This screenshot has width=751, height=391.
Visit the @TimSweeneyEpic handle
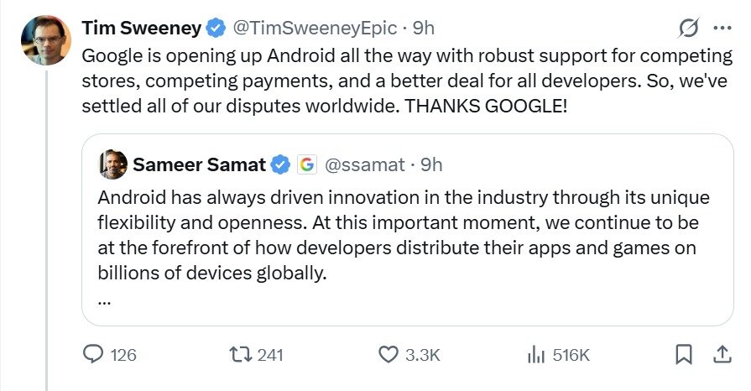313,28
